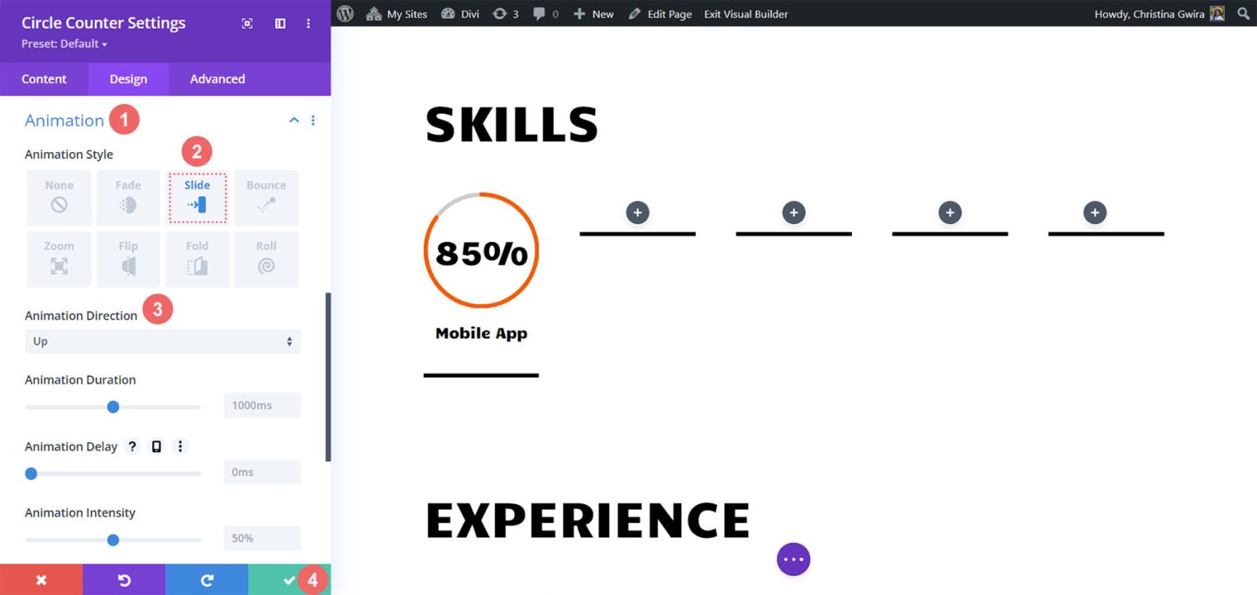Open the Preset: Default dropdown

pyautogui.click(x=64, y=44)
